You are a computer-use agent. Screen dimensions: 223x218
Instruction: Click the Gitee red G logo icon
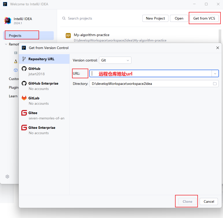(x=24, y=113)
